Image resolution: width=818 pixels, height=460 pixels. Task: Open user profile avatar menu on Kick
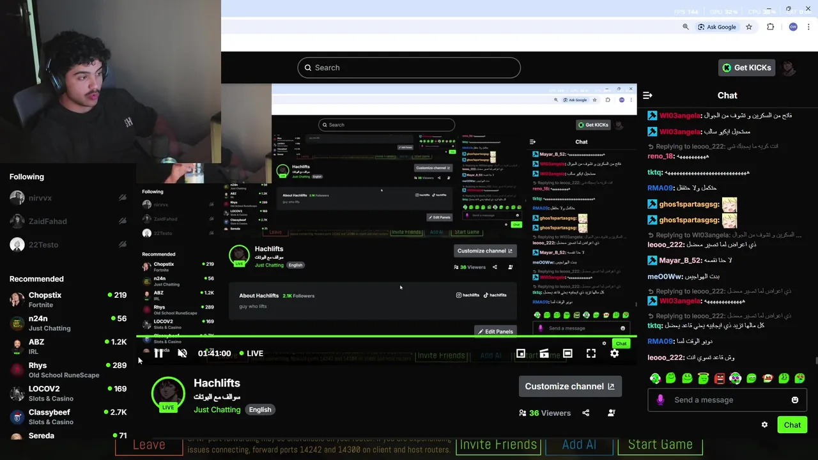[789, 68]
